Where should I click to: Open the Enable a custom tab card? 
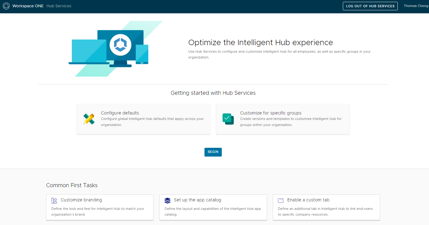click(326, 207)
